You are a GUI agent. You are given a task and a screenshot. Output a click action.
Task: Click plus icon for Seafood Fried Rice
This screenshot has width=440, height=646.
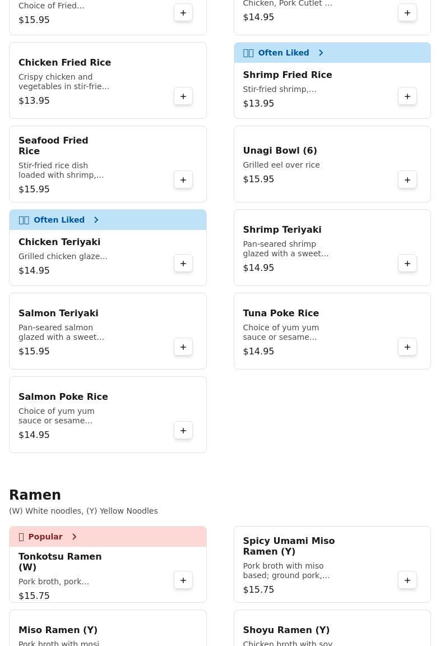183,180
